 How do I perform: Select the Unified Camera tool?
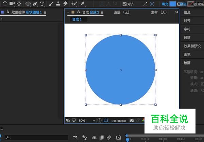coord(12,4)
